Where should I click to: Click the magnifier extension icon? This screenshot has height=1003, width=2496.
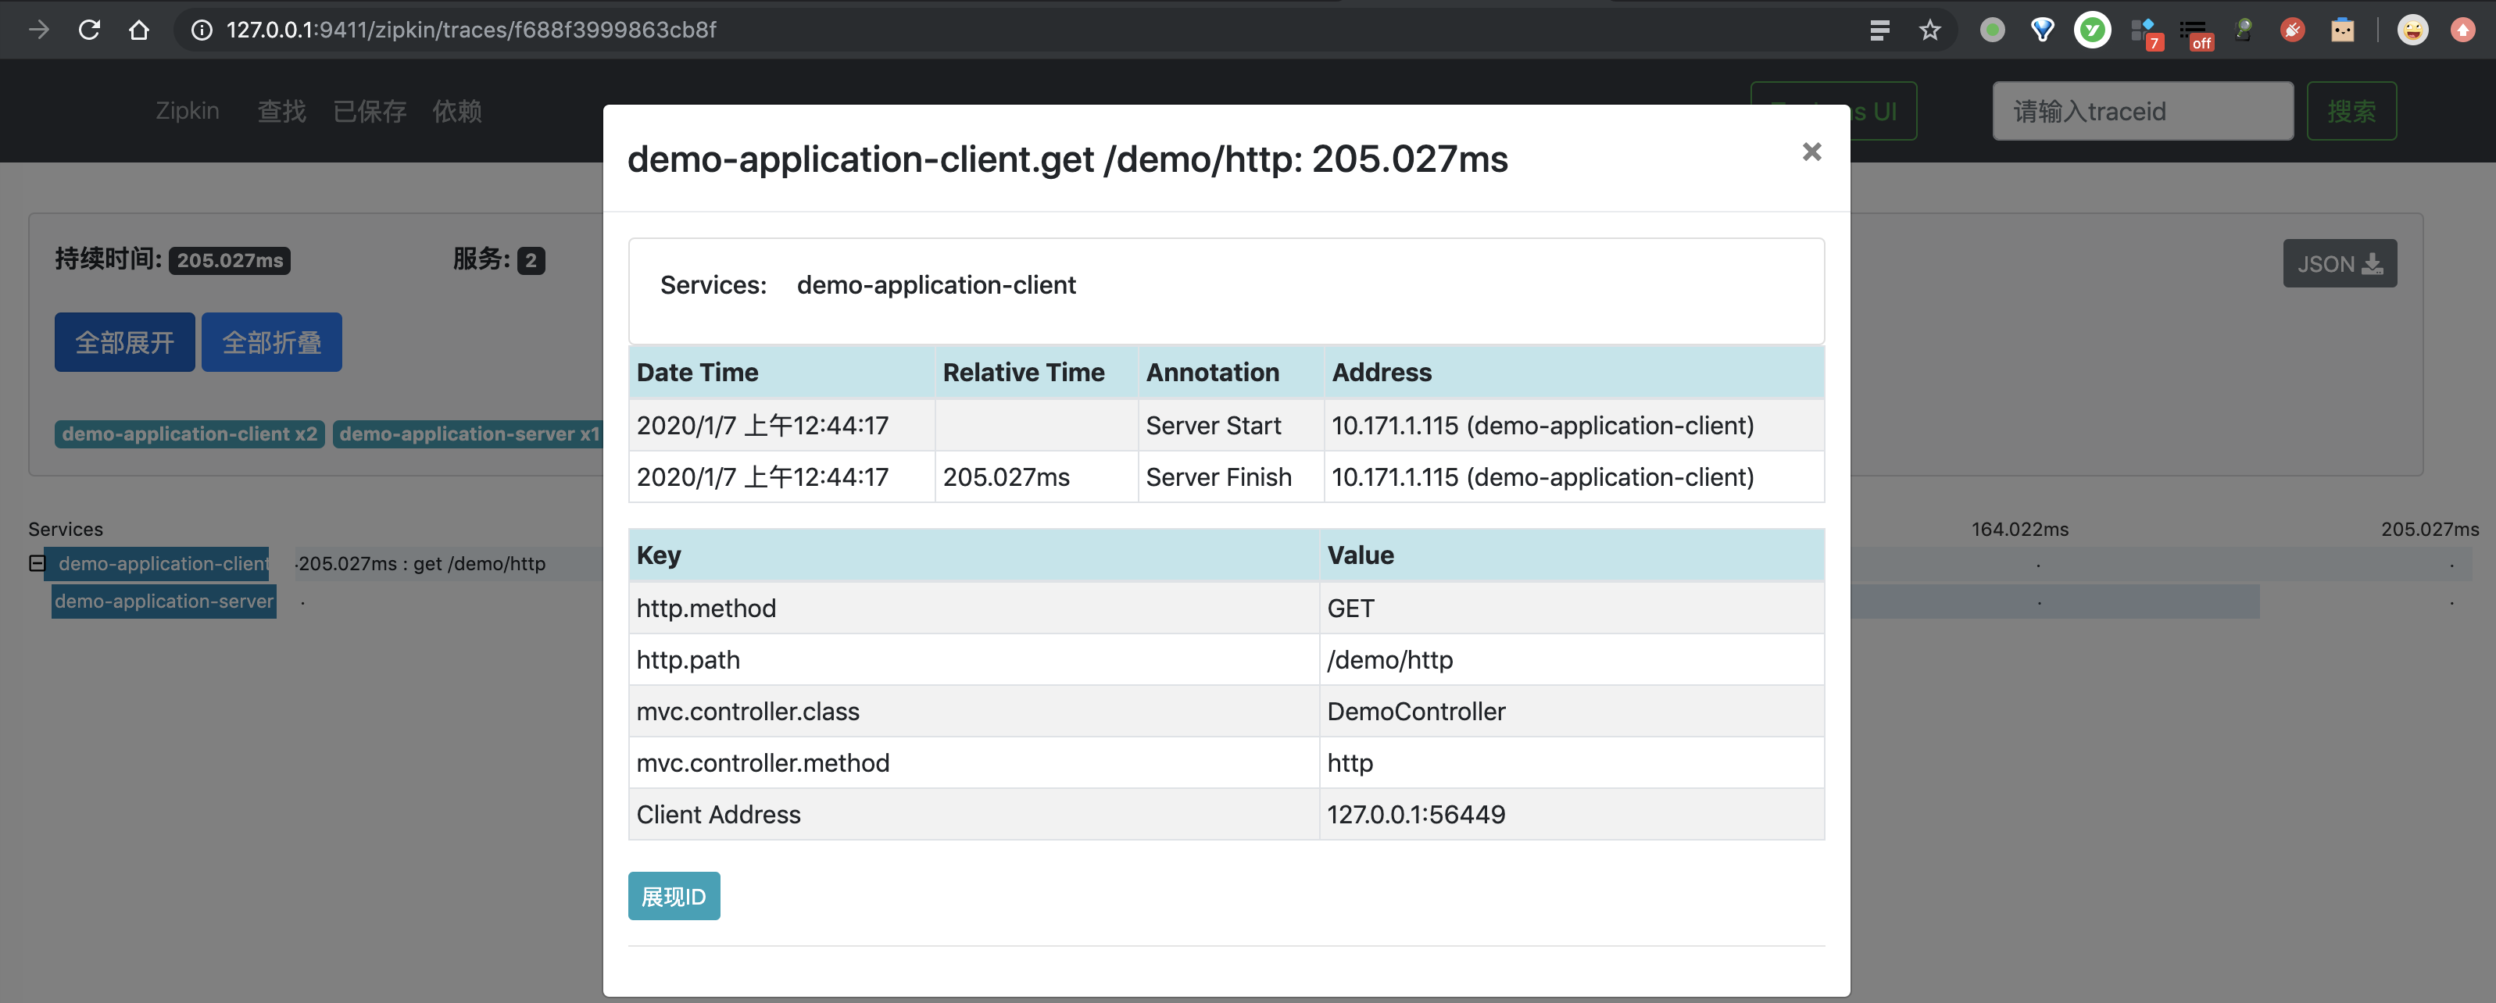click(2243, 30)
